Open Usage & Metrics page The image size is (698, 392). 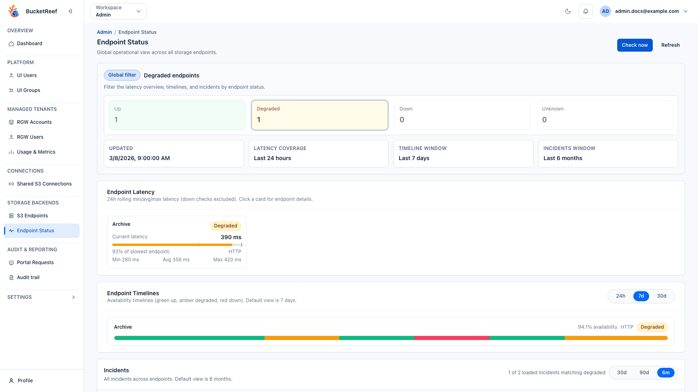(x=42, y=152)
